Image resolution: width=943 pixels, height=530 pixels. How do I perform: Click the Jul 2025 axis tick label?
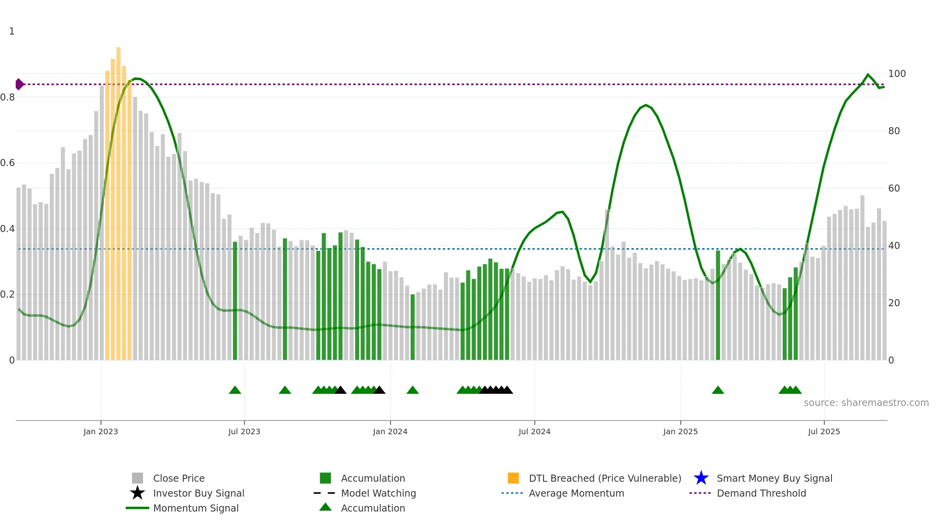(824, 432)
